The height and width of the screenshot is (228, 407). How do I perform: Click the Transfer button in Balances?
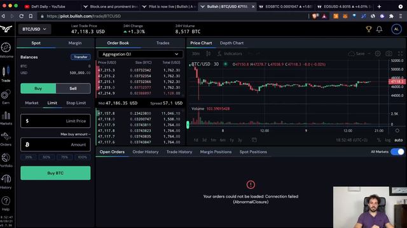point(81,57)
